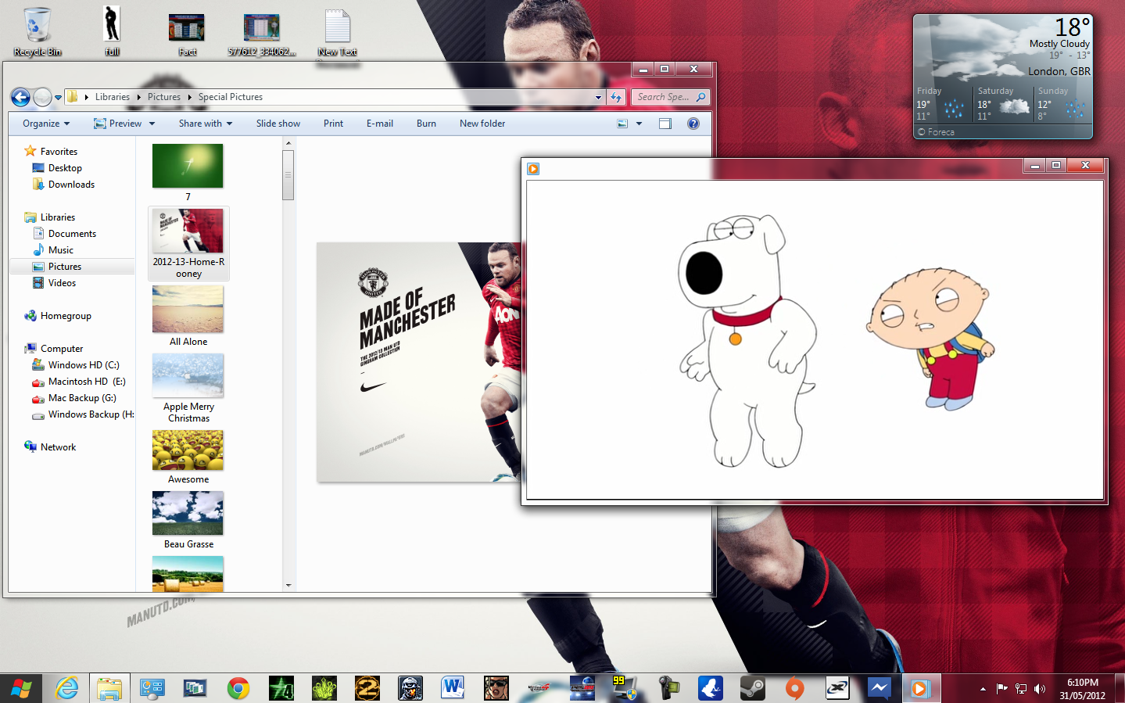Open the Recycle Bin desktop icon
The image size is (1125, 703).
(x=37, y=31)
